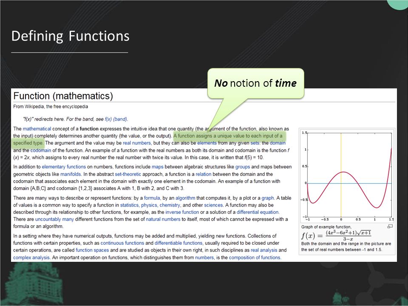Open the 'uncountably many' link
This screenshot has width=408, height=306.
(x=55, y=219)
